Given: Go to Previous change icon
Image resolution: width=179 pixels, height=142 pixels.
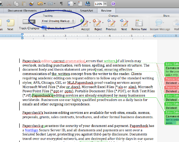Looking at the screenshot, I should pos(111,23).
